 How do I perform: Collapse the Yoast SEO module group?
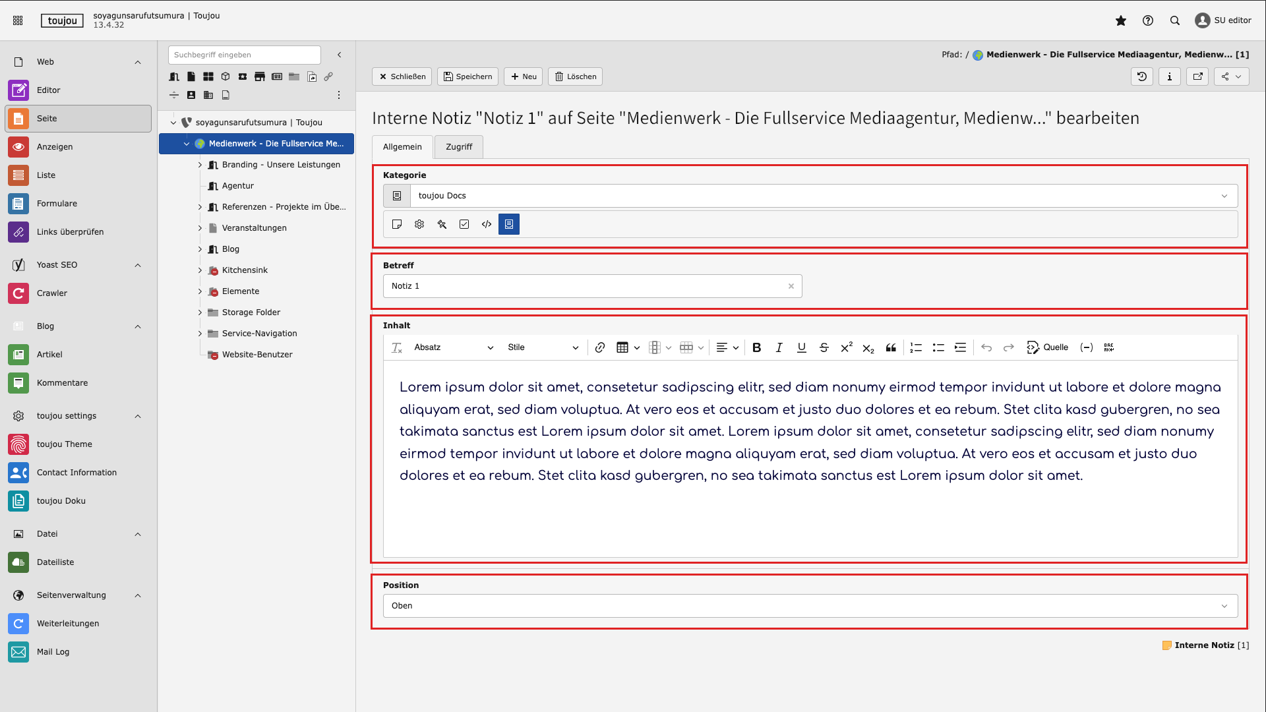[x=138, y=265]
